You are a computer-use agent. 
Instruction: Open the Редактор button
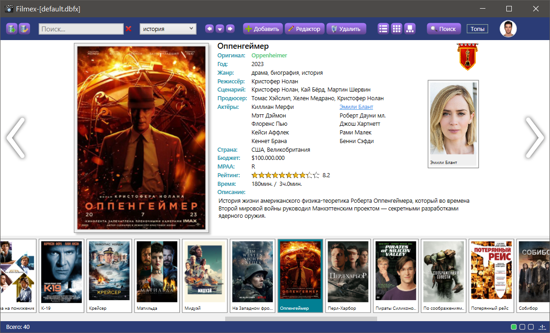pos(304,29)
